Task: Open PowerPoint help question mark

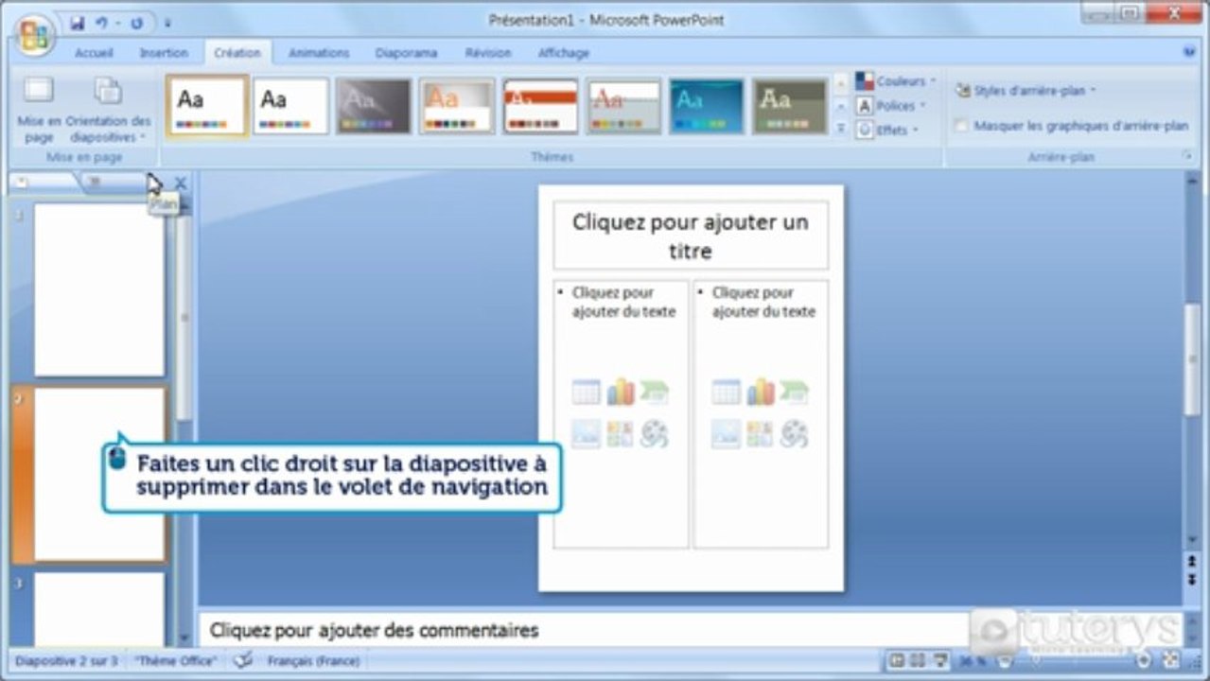Action: tap(1189, 53)
